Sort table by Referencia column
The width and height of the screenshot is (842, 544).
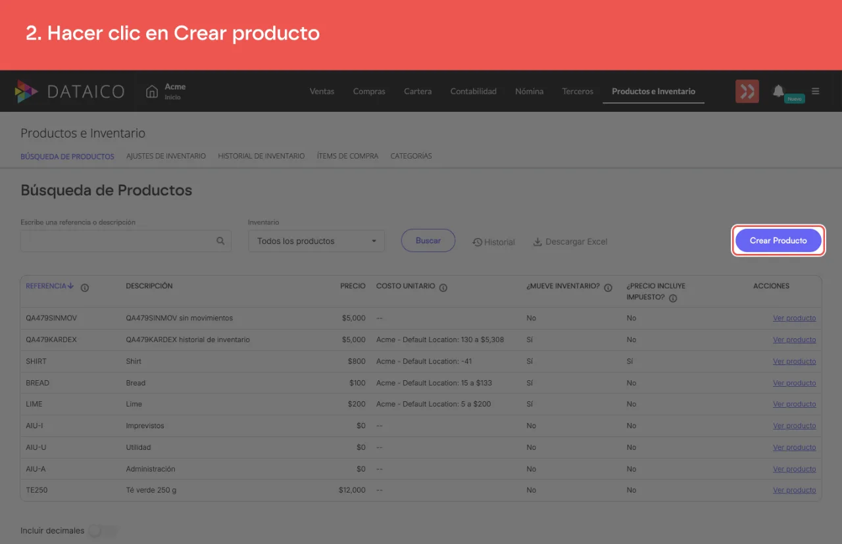point(50,286)
